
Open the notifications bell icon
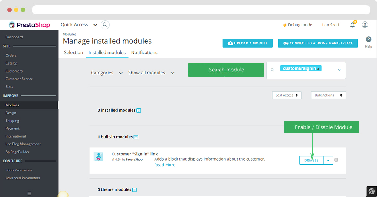352,25
